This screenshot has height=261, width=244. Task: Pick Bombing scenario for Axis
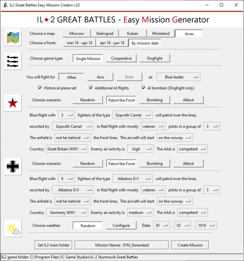click(x=155, y=164)
